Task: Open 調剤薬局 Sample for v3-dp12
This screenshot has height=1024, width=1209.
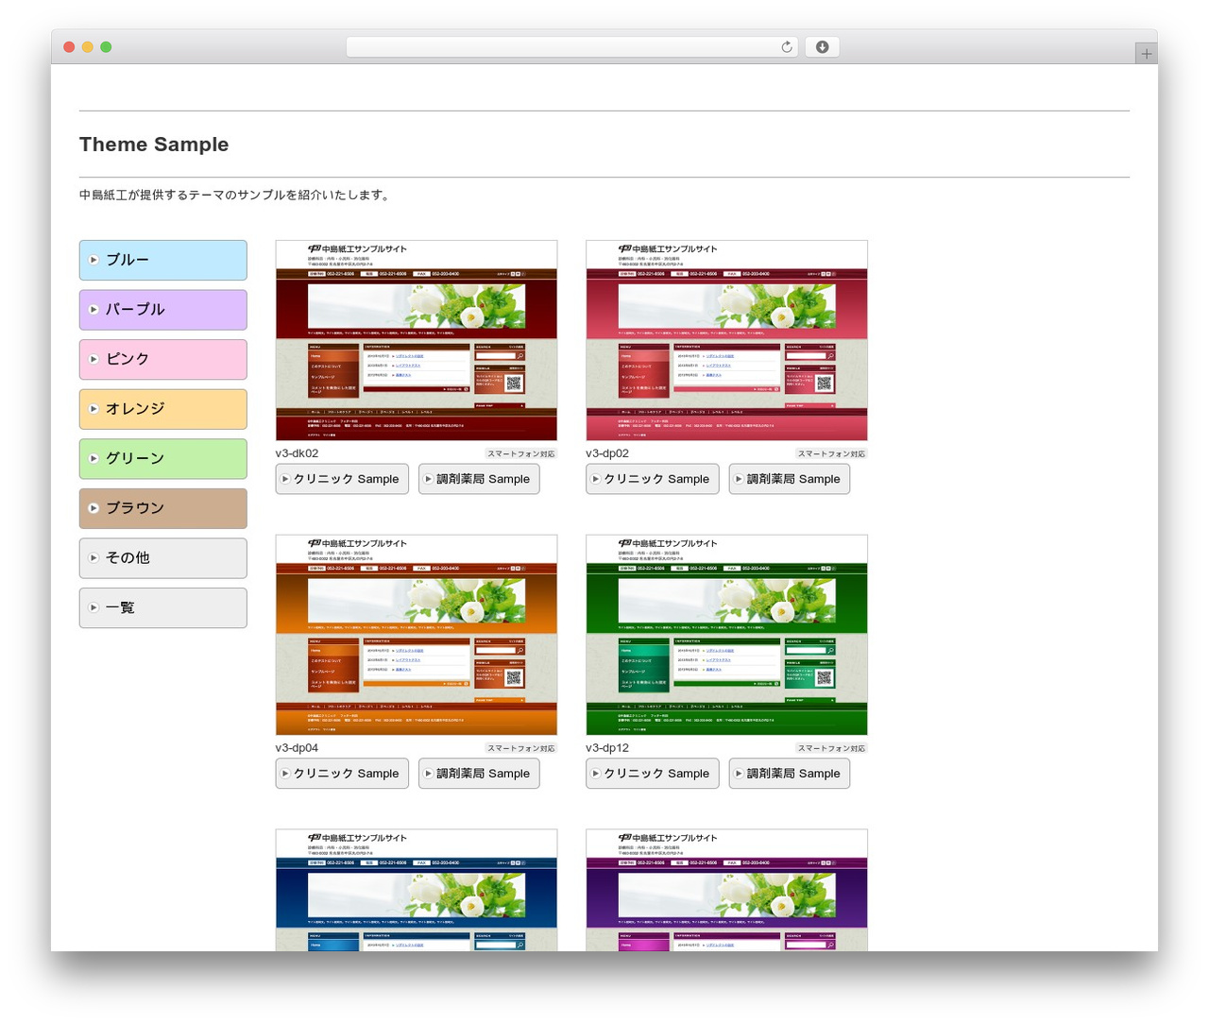Action: 790,774
